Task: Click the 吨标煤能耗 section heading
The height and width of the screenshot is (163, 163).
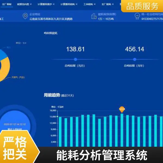Action: pos(51,33)
